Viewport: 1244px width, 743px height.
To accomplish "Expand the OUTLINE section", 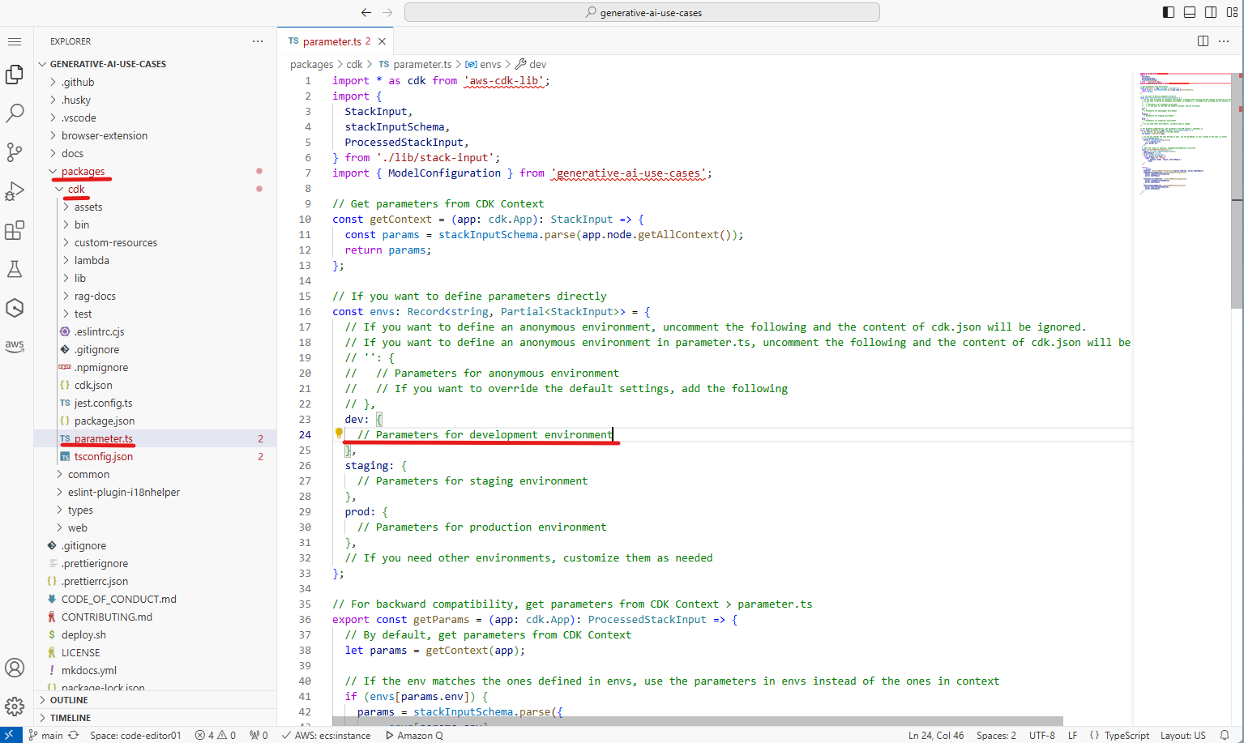I will pyautogui.click(x=156, y=700).
